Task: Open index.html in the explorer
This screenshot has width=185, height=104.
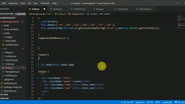Action: 10,41
